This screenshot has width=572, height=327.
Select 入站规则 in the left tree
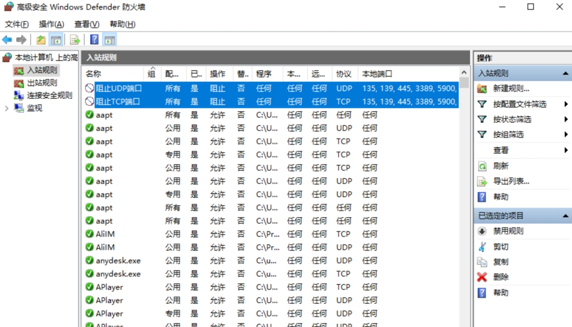pyautogui.click(x=42, y=70)
